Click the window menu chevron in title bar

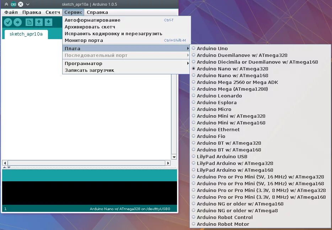click(28, 4)
